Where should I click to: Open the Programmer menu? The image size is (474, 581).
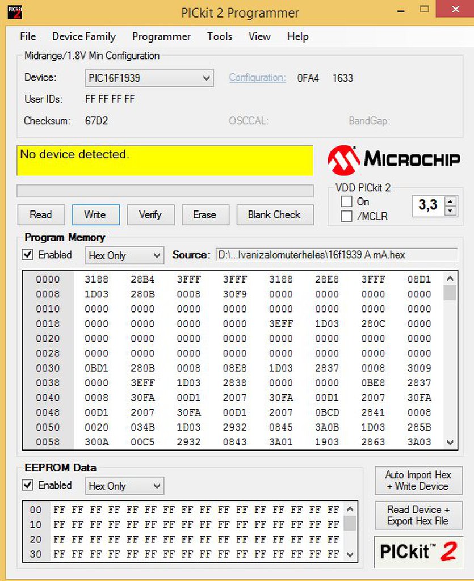click(x=161, y=36)
